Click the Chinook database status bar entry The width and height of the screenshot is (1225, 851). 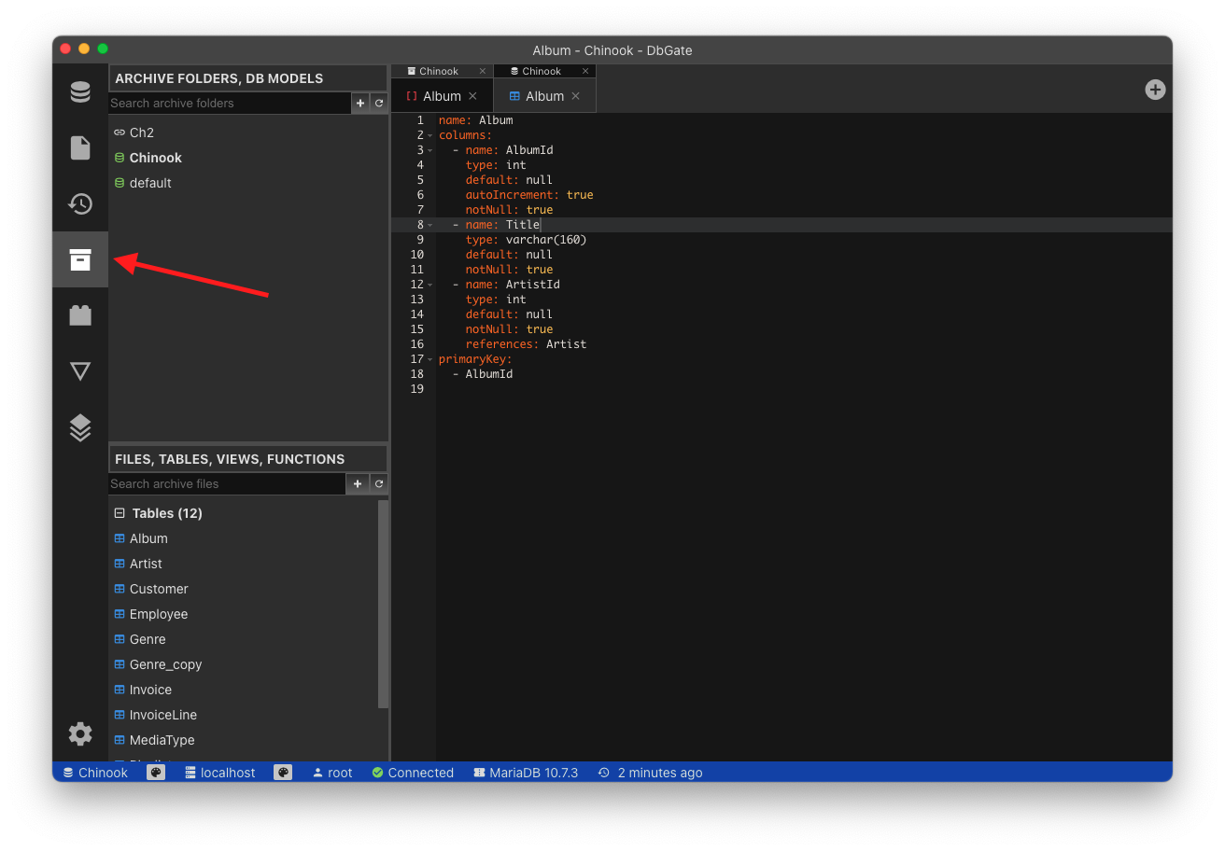(95, 773)
